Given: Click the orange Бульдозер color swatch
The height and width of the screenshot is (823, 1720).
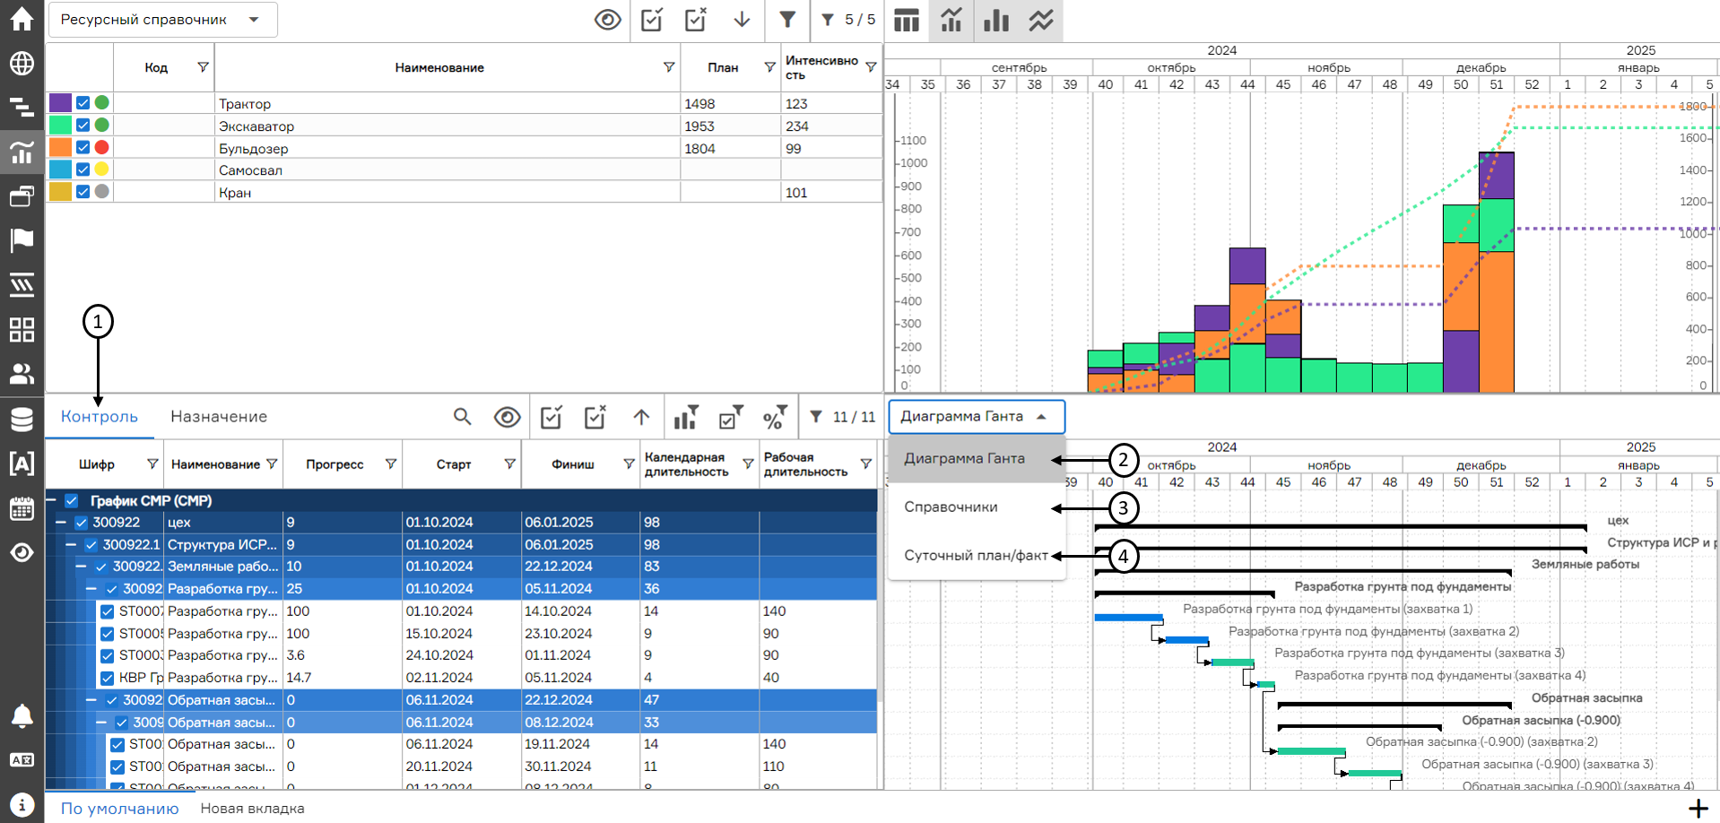Looking at the screenshot, I should point(60,147).
